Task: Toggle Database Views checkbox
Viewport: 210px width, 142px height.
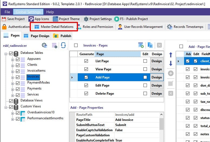Action: click(11, 101)
